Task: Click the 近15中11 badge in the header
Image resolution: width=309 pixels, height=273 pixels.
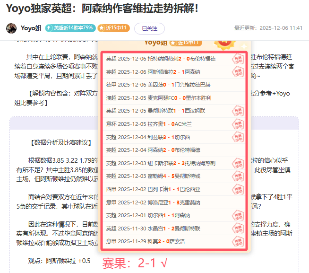Action: [113, 28]
